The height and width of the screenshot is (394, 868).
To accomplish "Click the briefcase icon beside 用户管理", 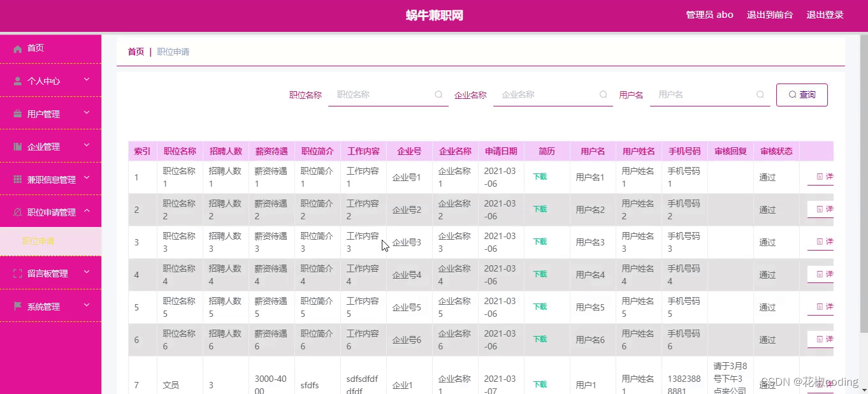I will coord(18,114).
